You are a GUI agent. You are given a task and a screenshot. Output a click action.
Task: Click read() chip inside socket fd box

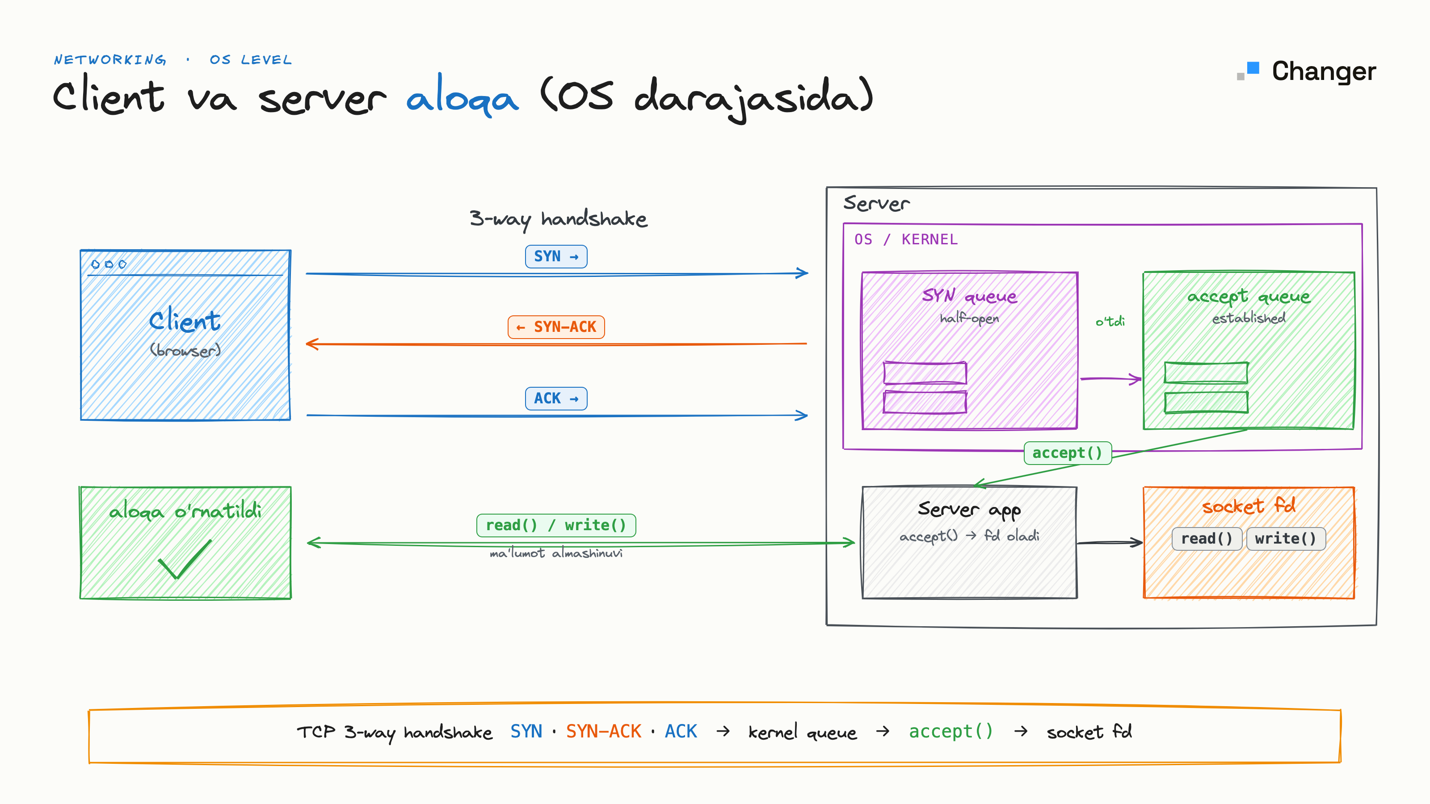(x=1206, y=538)
